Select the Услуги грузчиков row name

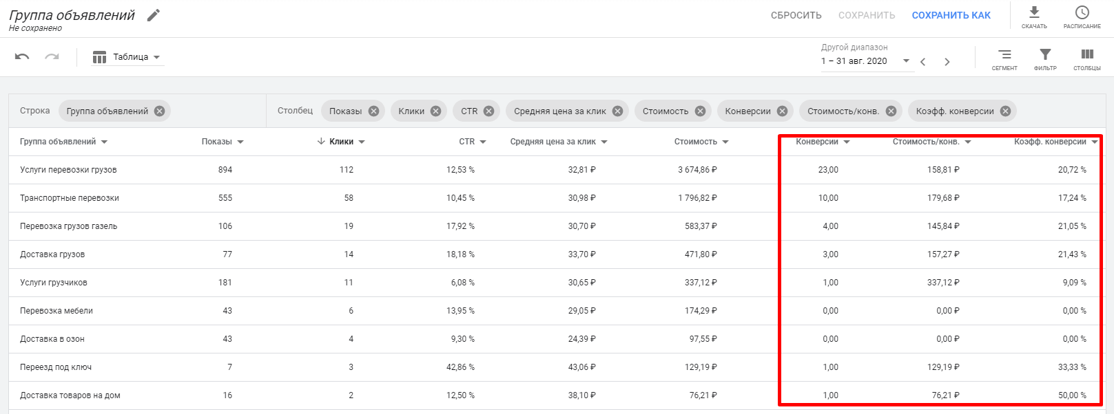(54, 283)
